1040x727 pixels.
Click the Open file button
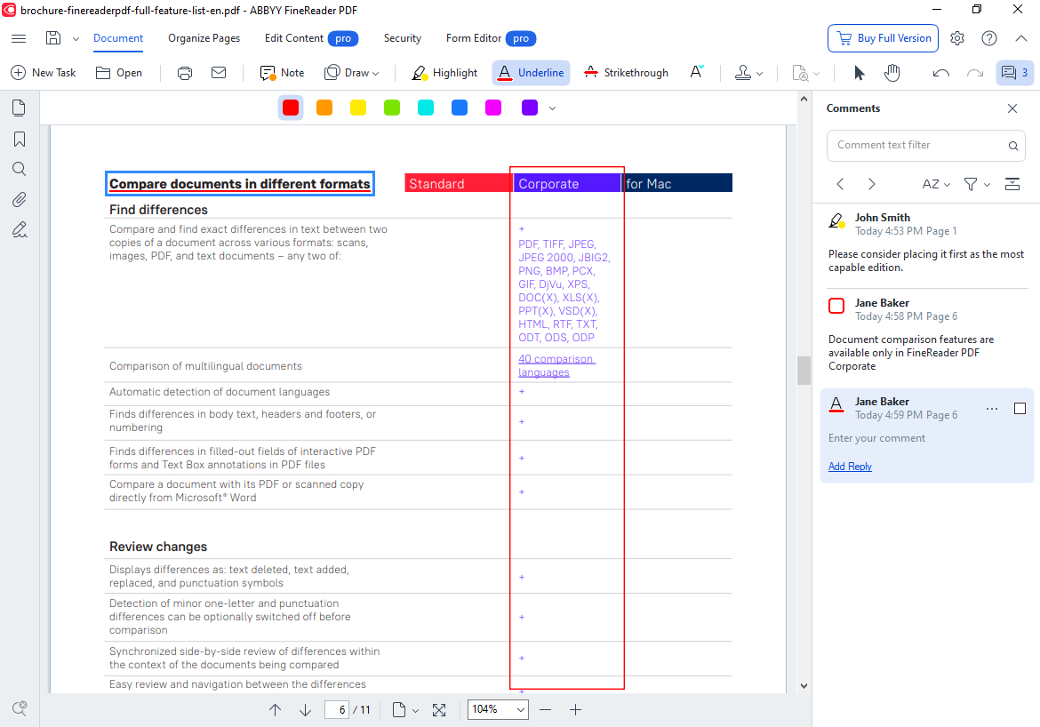point(119,73)
